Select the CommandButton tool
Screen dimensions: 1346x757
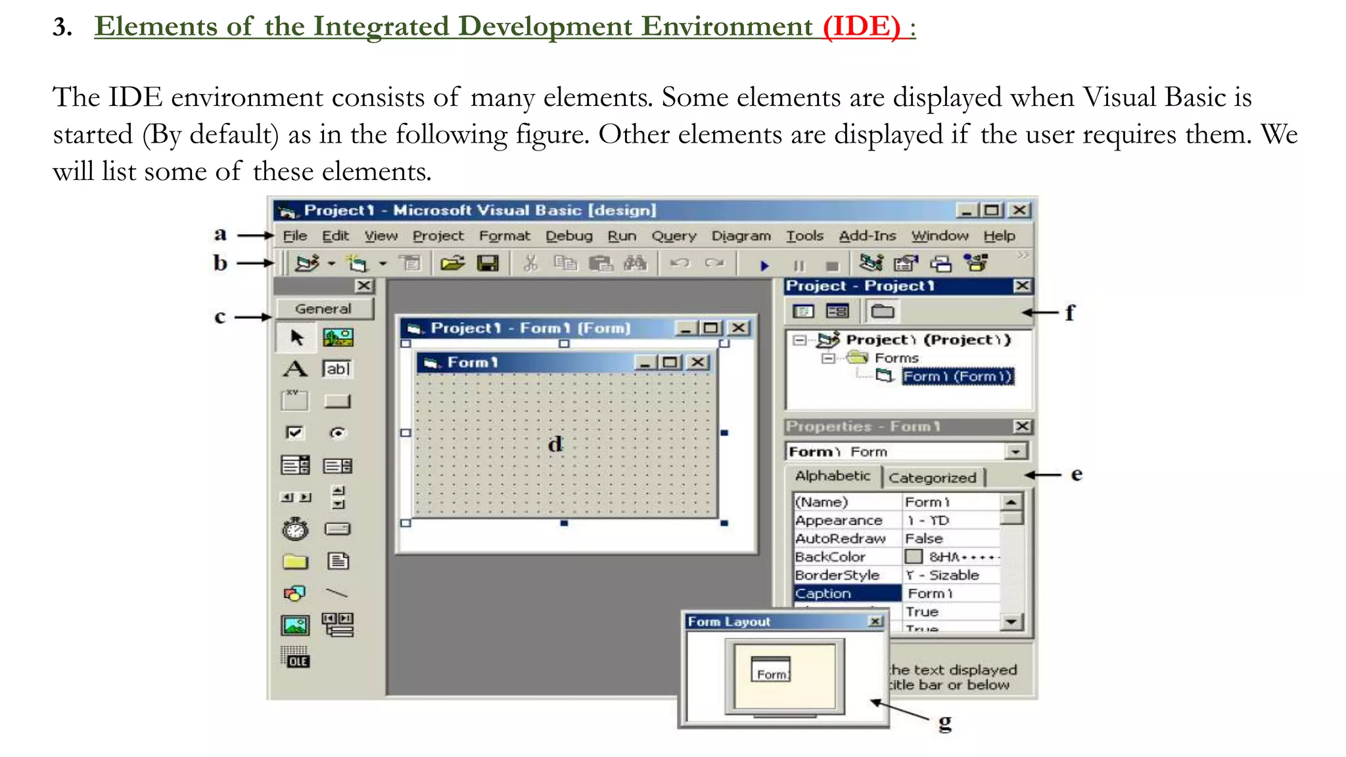(x=338, y=401)
